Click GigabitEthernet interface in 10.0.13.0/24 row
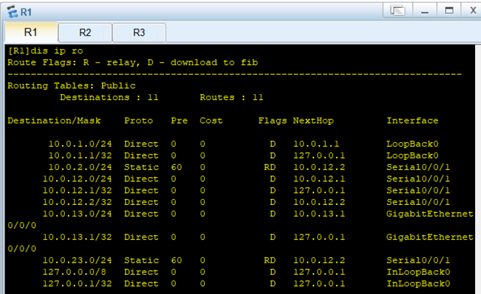 point(430,214)
